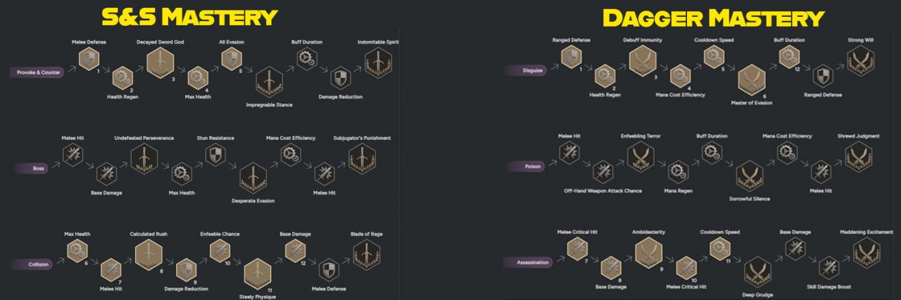
Task: Click the Impregnable Stance mastery icon
Action: 268,83
